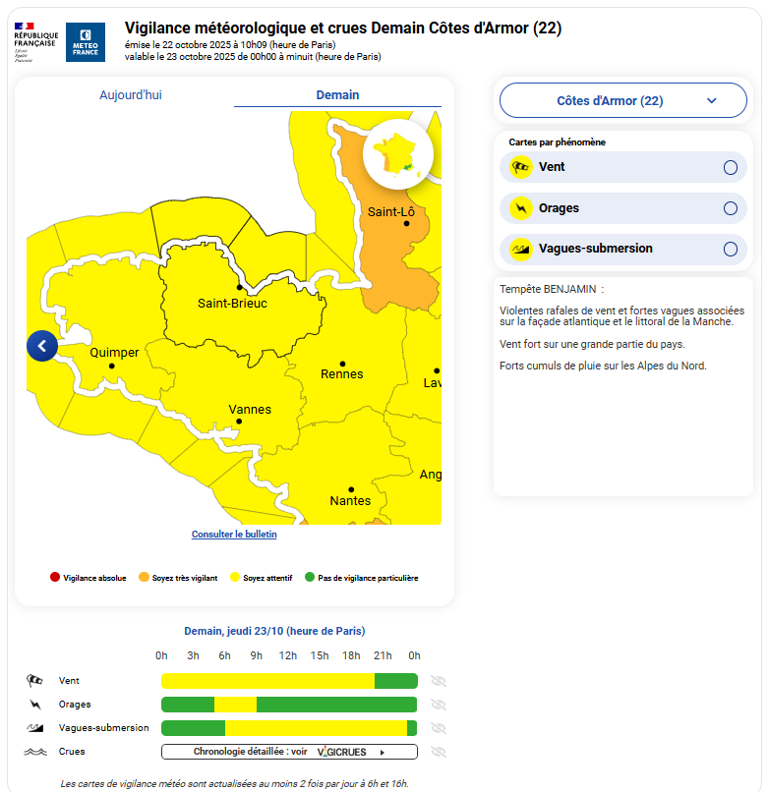The width and height of the screenshot is (768, 792).
Task: Open the Vigicrues detailed chronology button
Action: [x=289, y=752]
